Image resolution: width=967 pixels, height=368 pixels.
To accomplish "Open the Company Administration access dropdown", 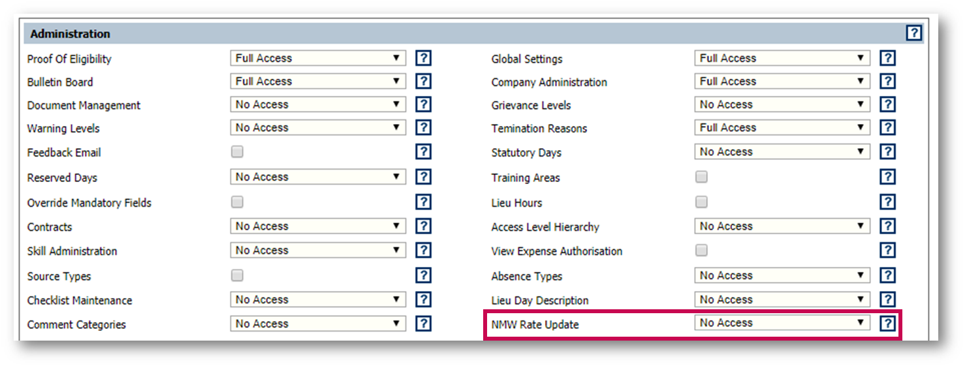I will [x=782, y=82].
